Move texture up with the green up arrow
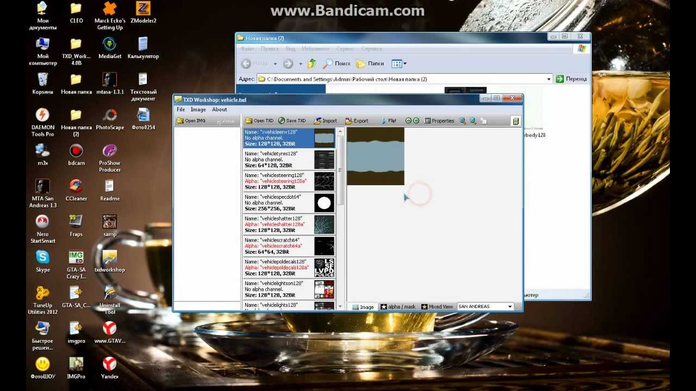 (408, 121)
